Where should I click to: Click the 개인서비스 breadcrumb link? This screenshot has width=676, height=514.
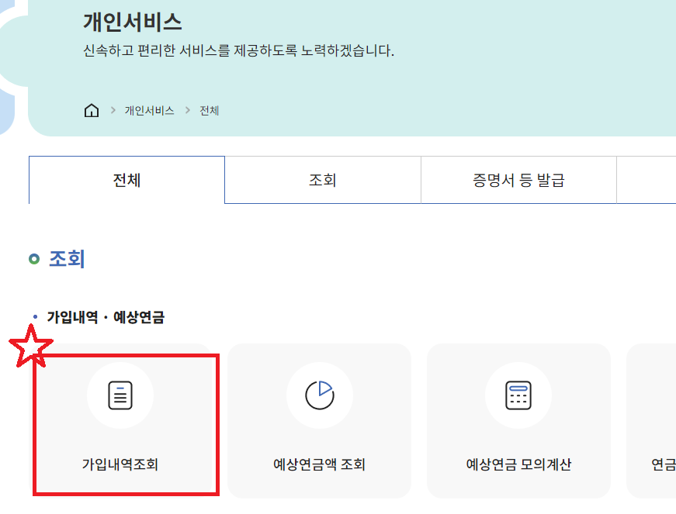pos(149,111)
